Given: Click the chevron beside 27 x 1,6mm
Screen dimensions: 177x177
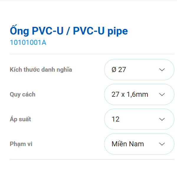Looking at the screenshot, I should point(162,95).
